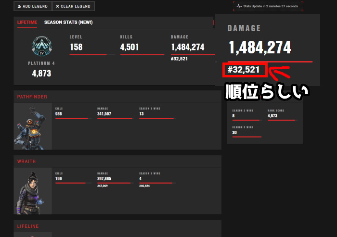Click the Rank Score value 4,873 in side panel
This screenshot has width=337, height=237.
(x=272, y=116)
